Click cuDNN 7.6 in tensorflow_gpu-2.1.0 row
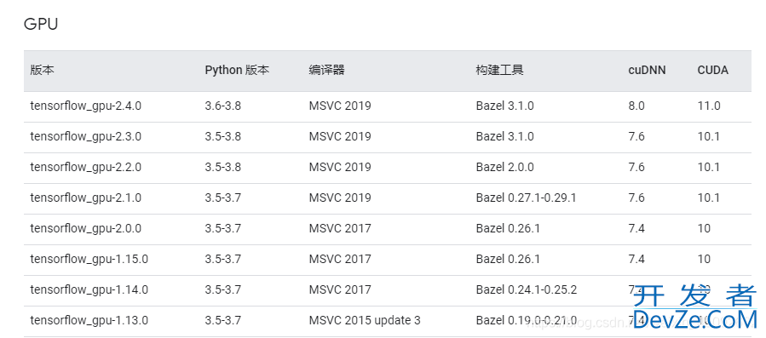The height and width of the screenshot is (338, 766). [x=636, y=198]
